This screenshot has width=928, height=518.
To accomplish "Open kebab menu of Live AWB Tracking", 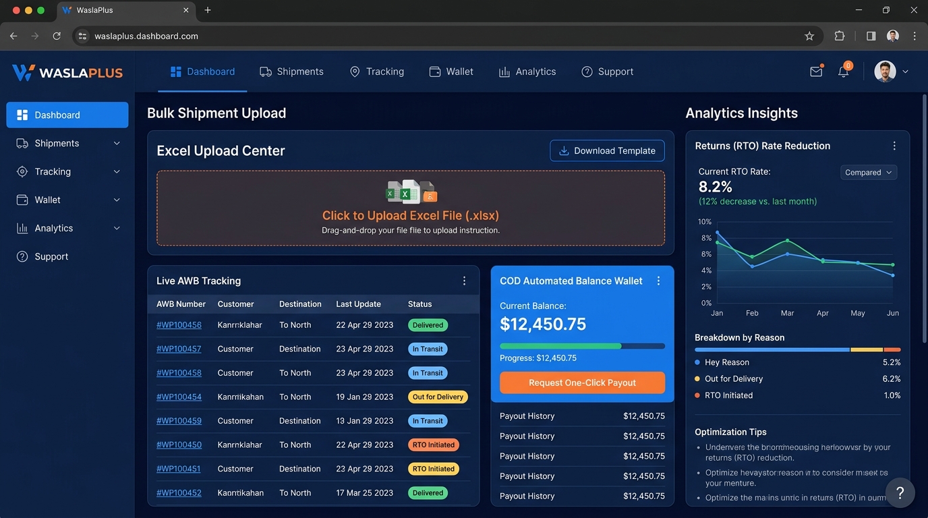I will [x=464, y=281].
